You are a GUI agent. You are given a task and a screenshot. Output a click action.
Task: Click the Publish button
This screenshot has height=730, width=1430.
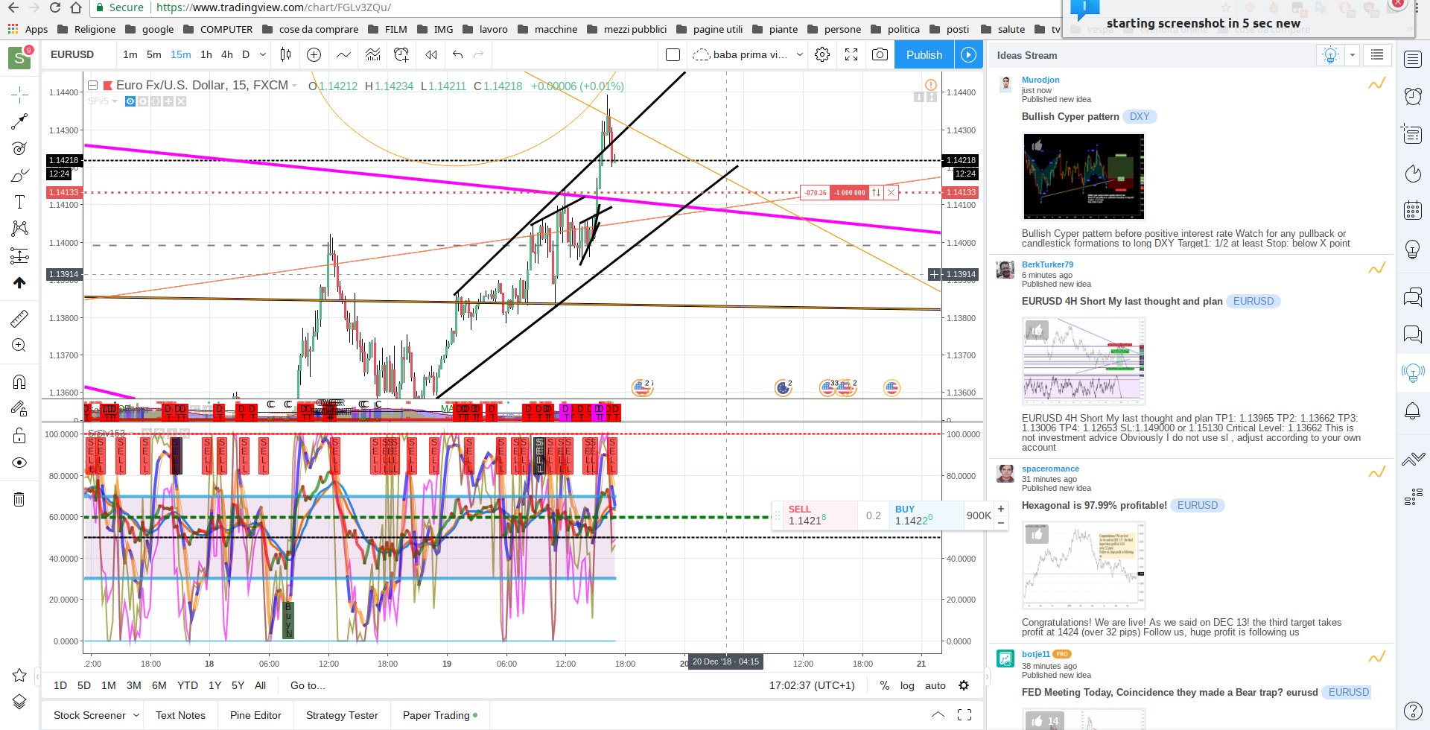click(x=924, y=54)
